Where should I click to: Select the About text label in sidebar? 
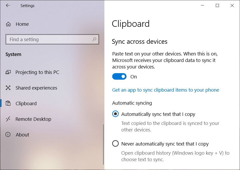22,135
